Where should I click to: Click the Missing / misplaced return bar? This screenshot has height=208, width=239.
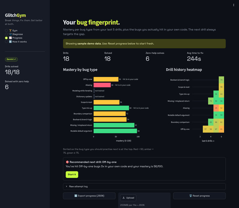114,125
